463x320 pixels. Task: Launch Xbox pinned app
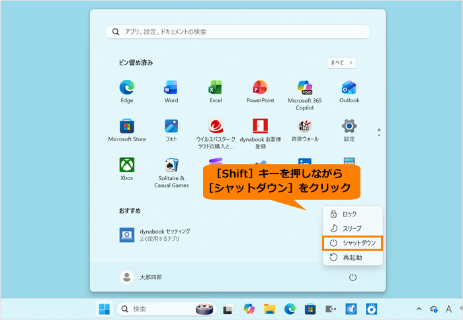tap(127, 169)
